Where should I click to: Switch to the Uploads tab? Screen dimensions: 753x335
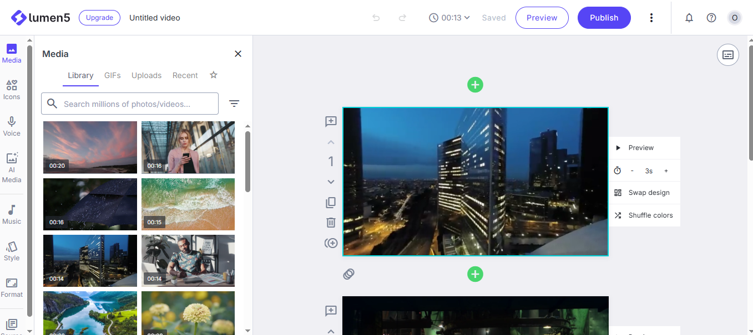pos(146,76)
